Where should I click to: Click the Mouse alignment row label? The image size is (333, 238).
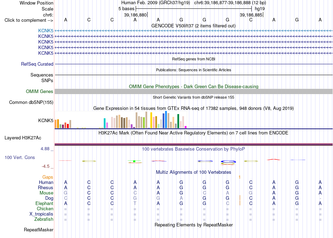(x=46, y=193)
